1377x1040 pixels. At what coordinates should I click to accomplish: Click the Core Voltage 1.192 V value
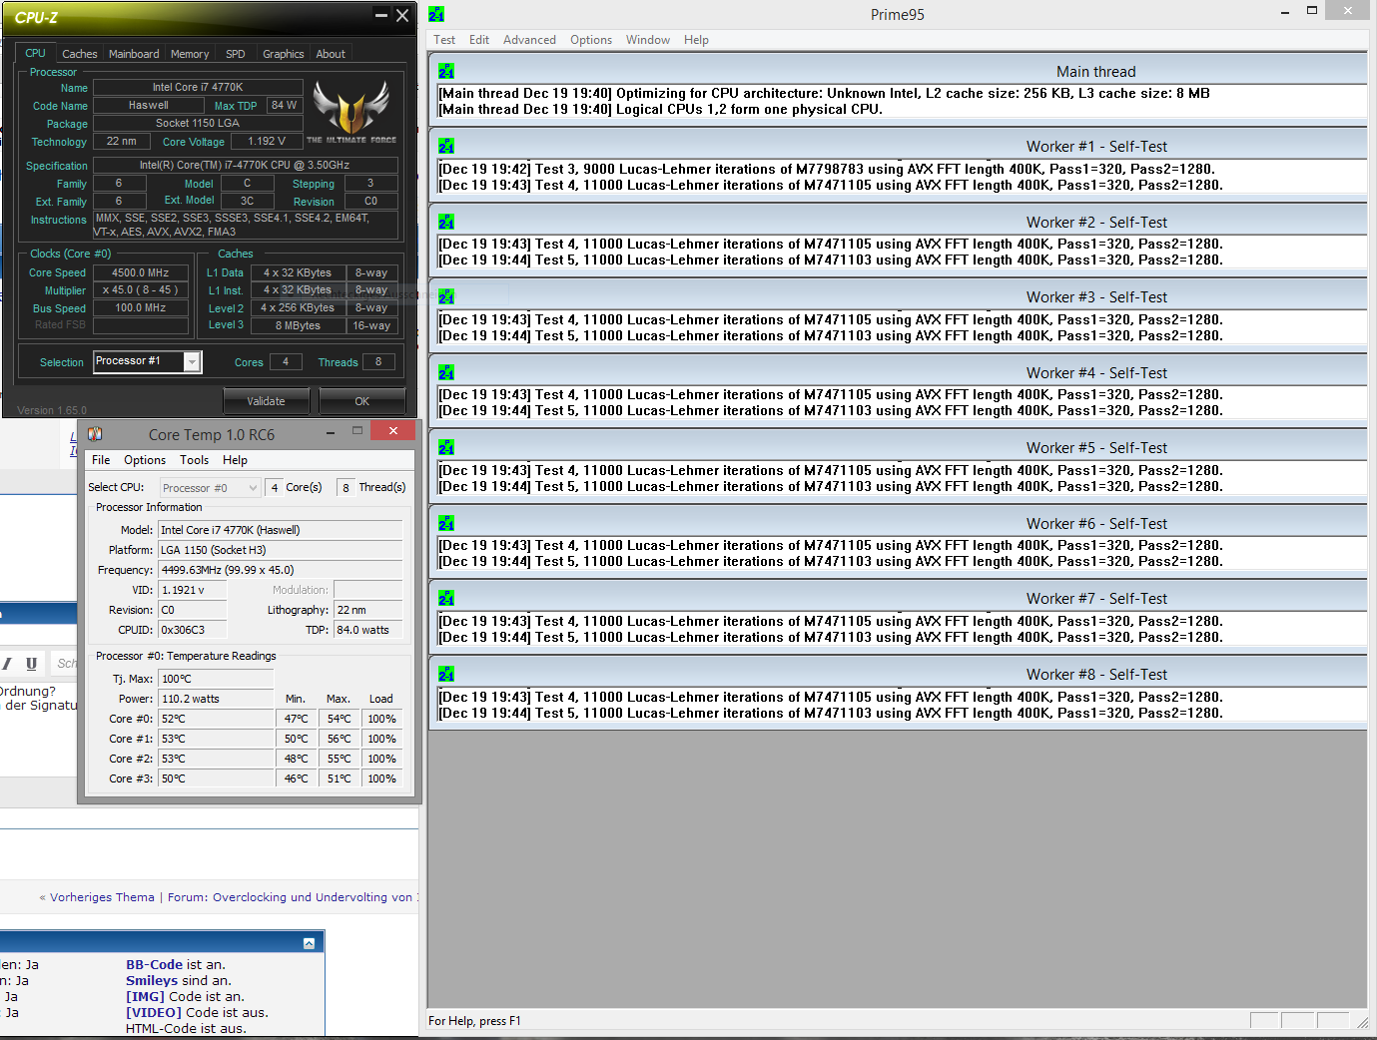coord(267,142)
